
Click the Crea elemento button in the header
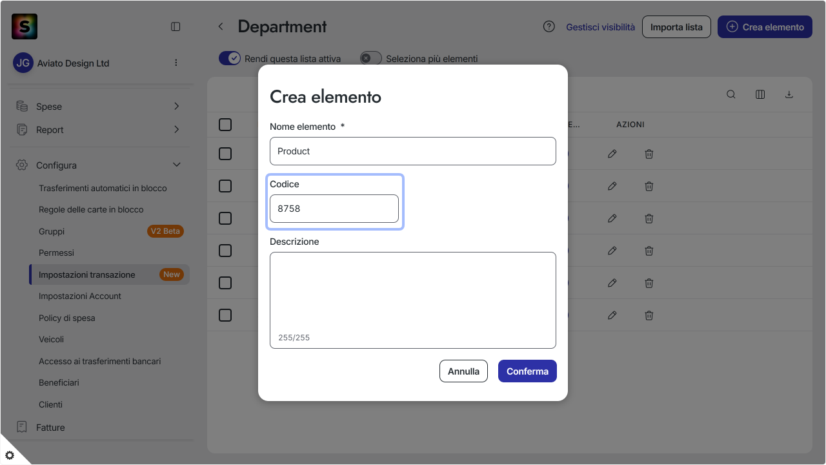tap(765, 27)
